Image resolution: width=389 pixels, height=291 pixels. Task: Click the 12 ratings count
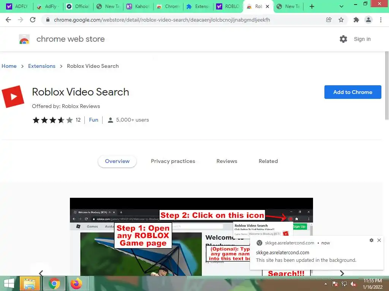coord(78,120)
